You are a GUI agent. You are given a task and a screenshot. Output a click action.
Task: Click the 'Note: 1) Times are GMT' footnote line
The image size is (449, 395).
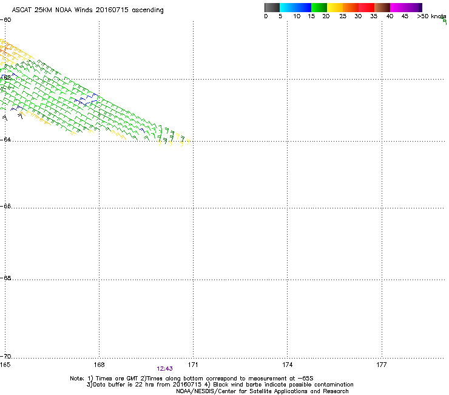pyautogui.click(x=192, y=379)
